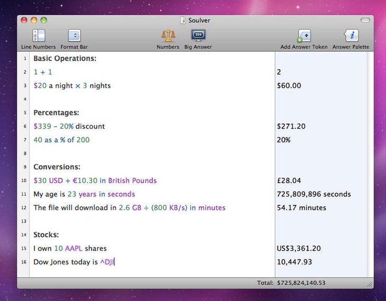Click the 'Stocks:' heading
This screenshot has height=301, width=386.
(x=46, y=235)
